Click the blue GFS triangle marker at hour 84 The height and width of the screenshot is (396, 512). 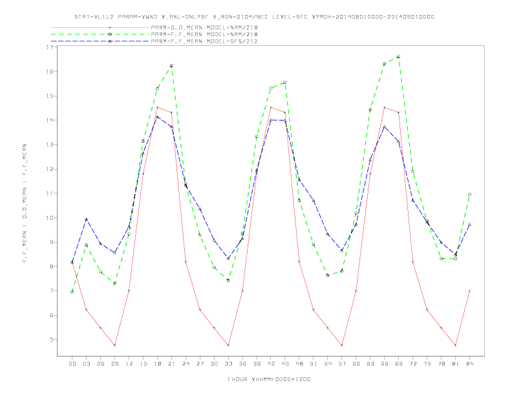click(469, 225)
